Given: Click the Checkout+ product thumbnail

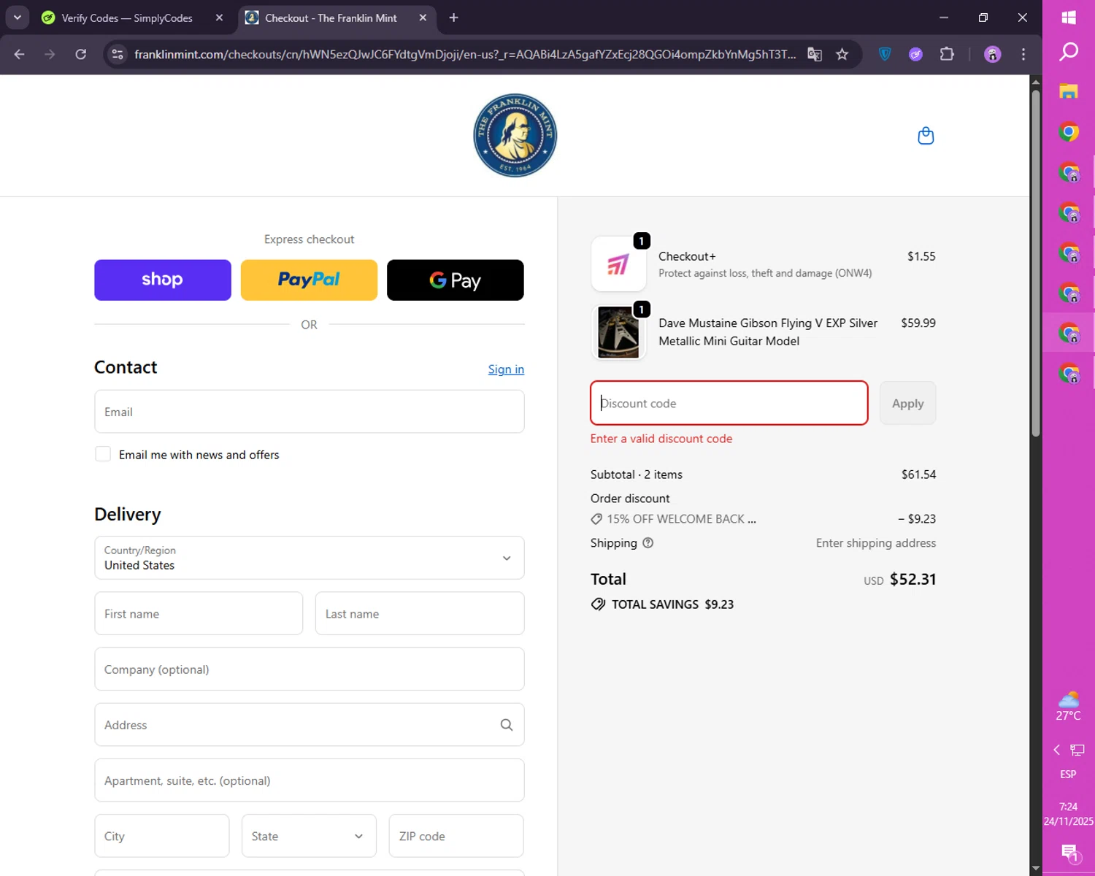Looking at the screenshot, I should click(x=618, y=264).
